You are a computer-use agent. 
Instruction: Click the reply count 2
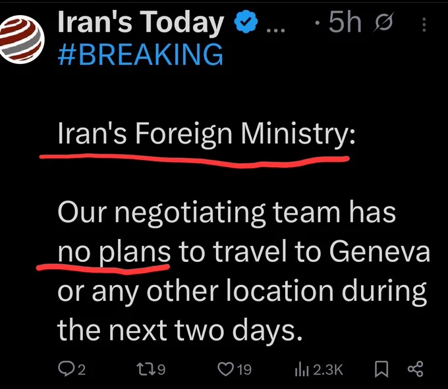82,370
